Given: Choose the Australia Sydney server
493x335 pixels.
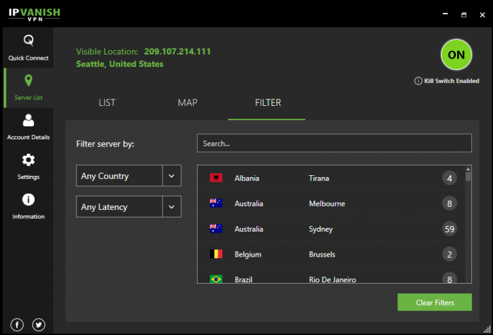Looking at the screenshot, I should [327, 229].
